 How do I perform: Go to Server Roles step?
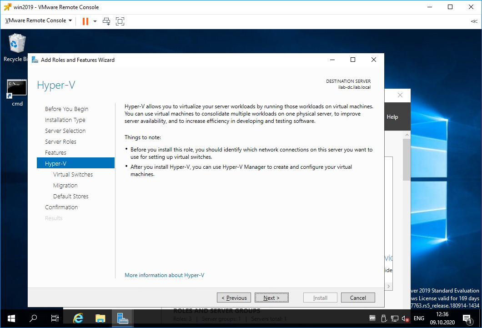60,142
